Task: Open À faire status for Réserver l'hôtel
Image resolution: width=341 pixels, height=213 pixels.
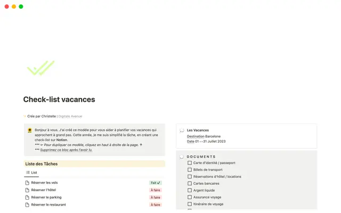Action: click(x=155, y=190)
